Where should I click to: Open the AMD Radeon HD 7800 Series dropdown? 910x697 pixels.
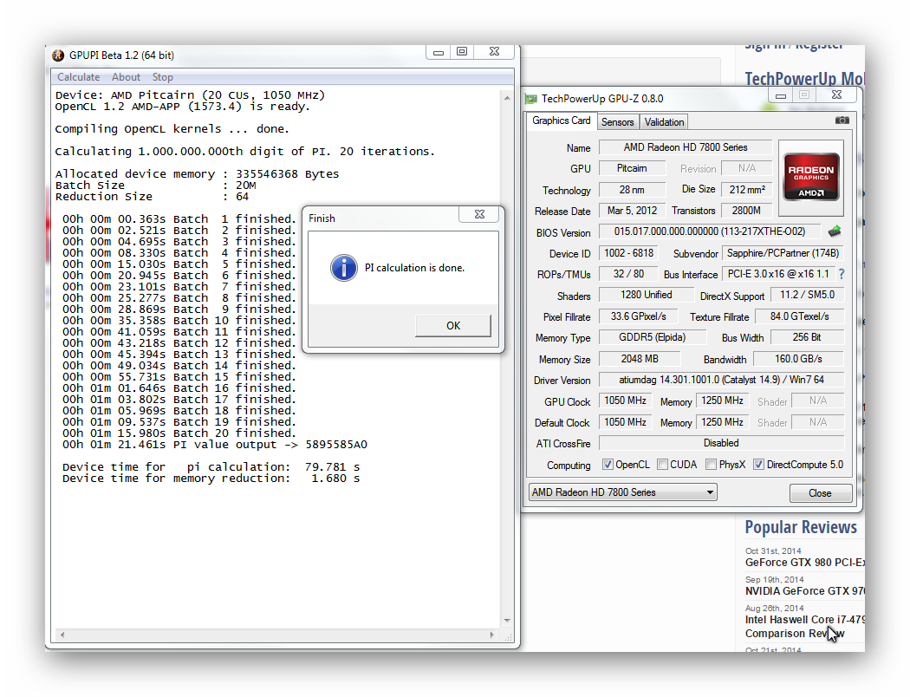[x=622, y=492]
